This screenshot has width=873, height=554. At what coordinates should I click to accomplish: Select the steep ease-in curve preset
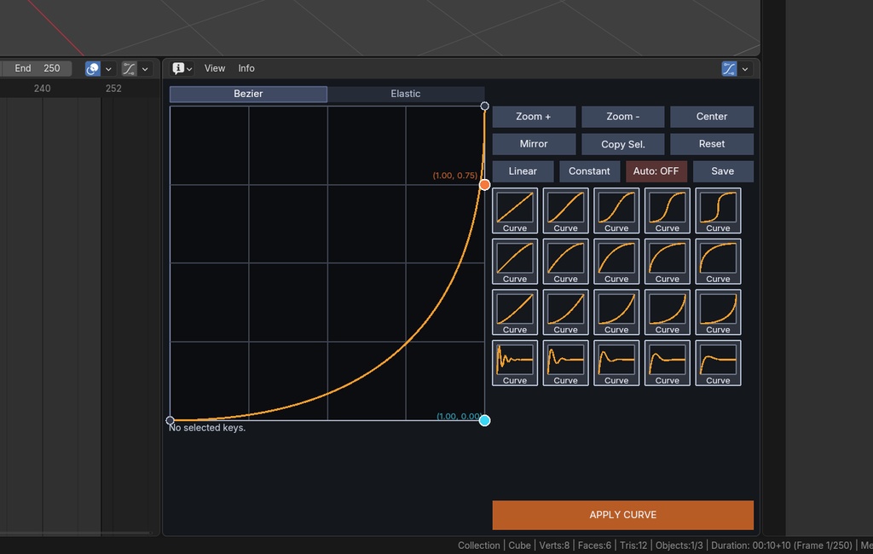pyautogui.click(x=718, y=312)
